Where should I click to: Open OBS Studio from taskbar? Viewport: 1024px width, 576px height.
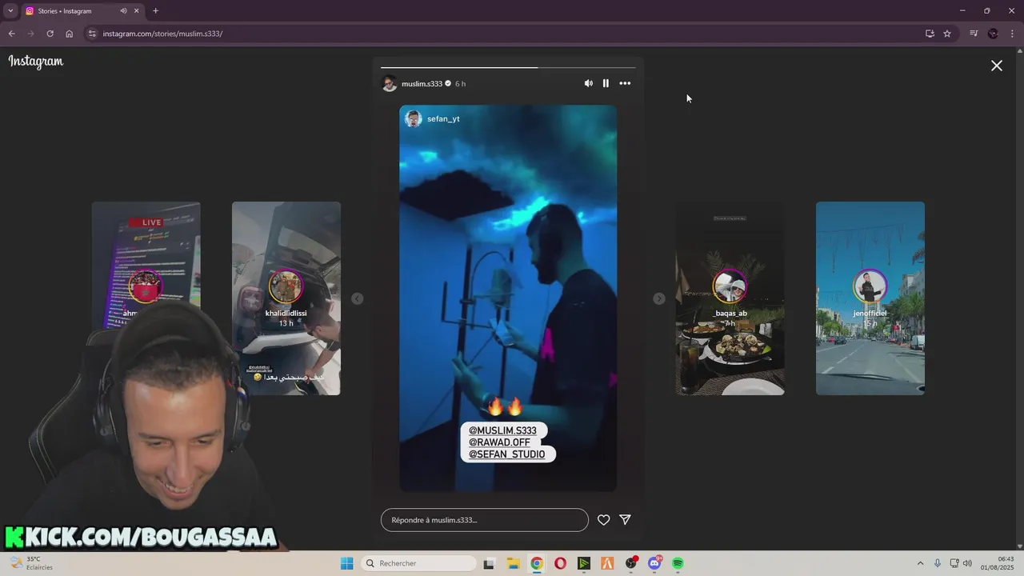click(x=631, y=563)
